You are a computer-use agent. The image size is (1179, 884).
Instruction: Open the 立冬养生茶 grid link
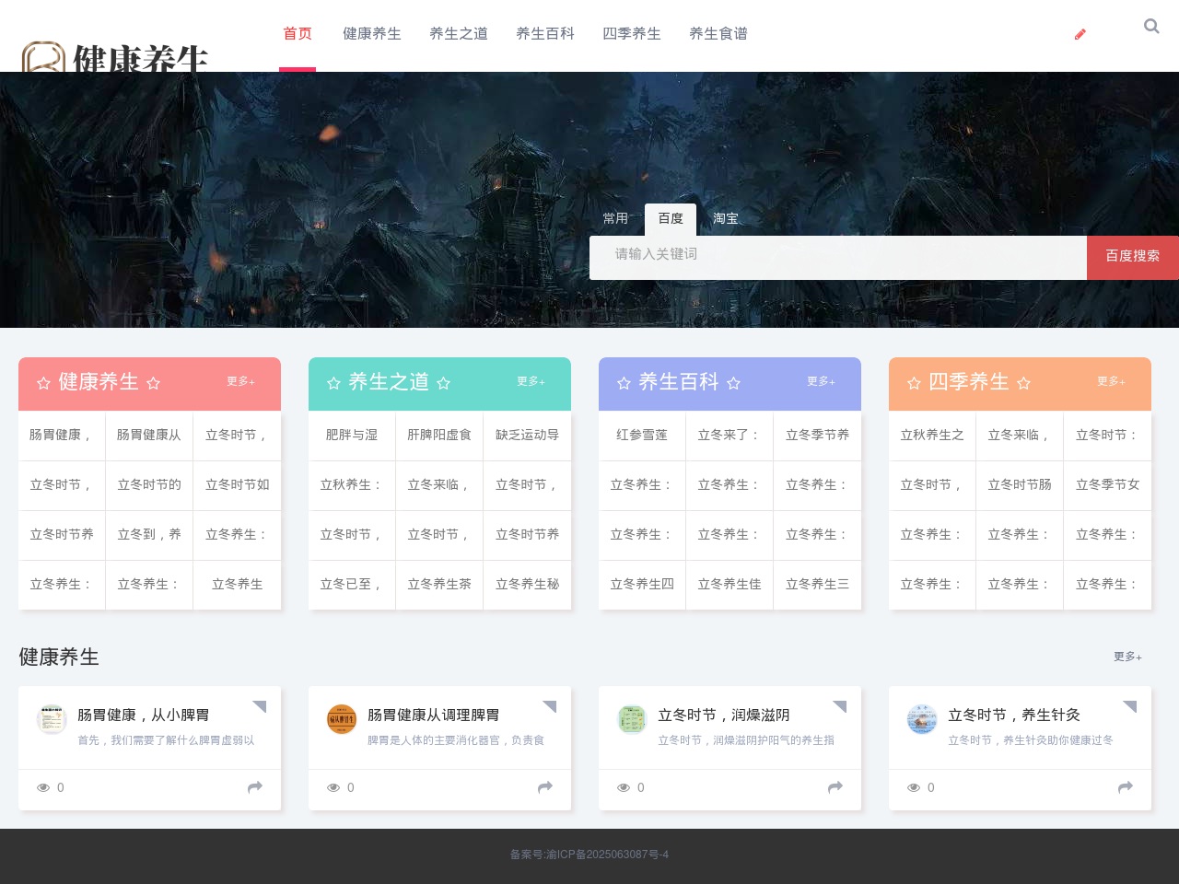pyautogui.click(x=439, y=584)
